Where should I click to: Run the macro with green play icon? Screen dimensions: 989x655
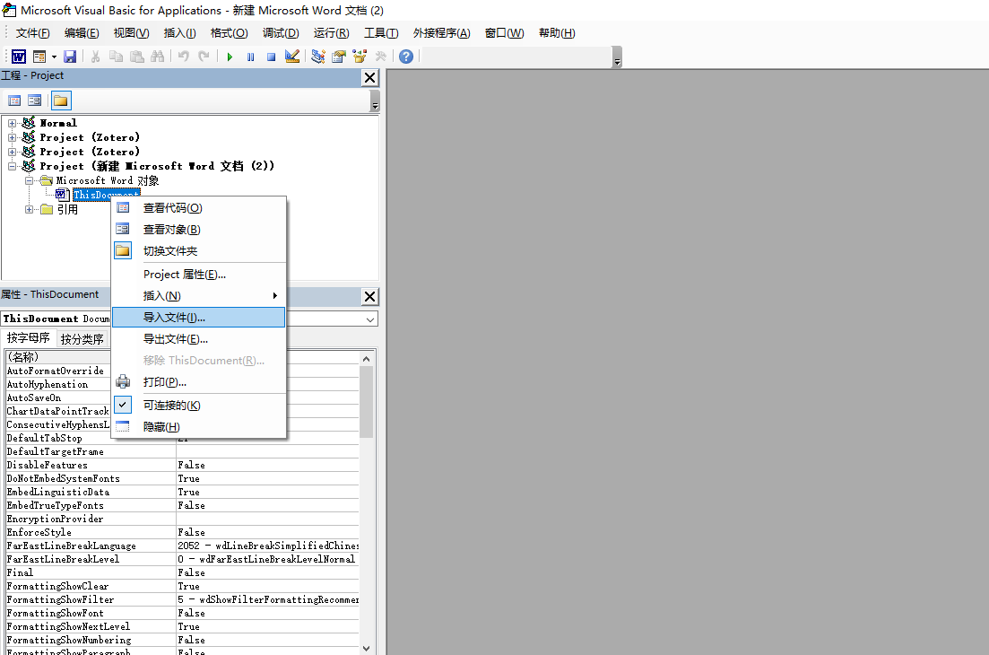(x=230, y=57)
